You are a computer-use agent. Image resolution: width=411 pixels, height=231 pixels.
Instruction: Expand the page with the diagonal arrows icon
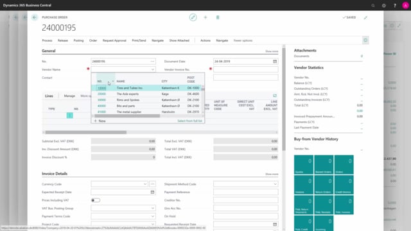(365, 17)
